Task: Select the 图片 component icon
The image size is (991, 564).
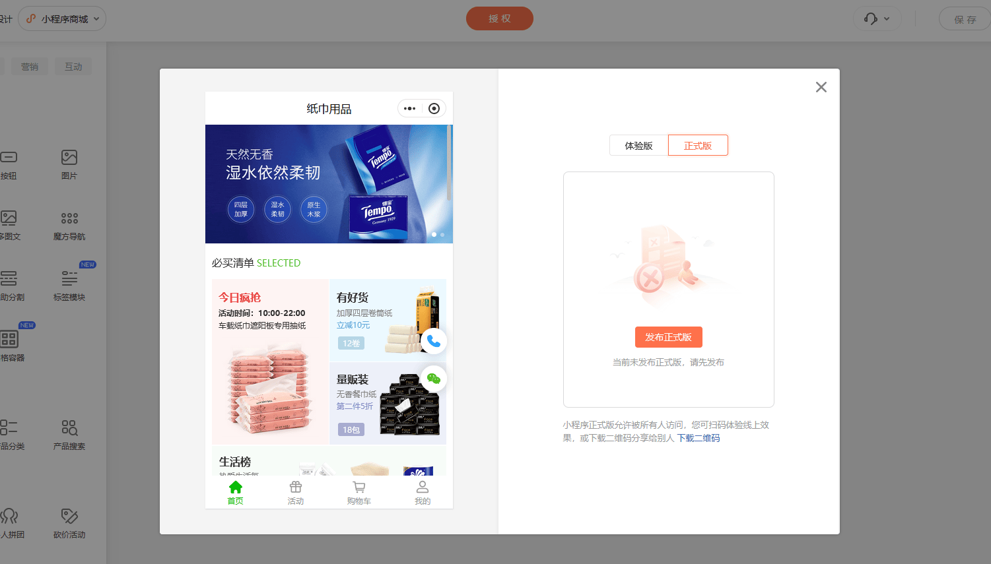Action: click(69, 157)
